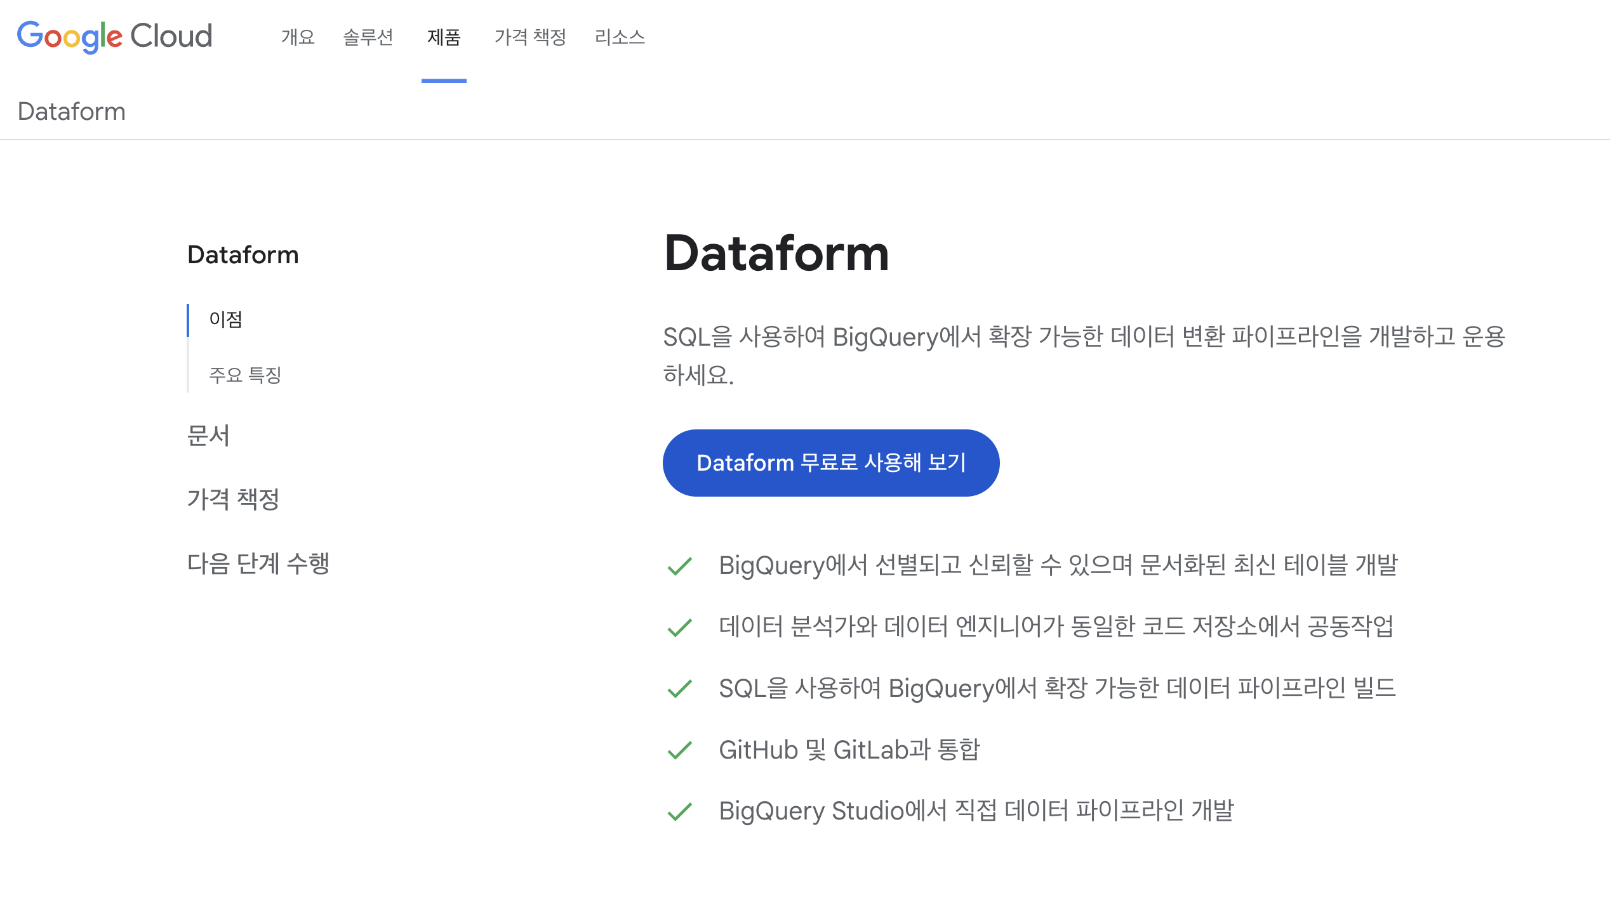Screen dimensions: 1610x907
Task: Click text 'BigQuery에서 선별되고 신뢰할 수 있으며 문서화된 최신 테이블 개발'
Action: point(1058,564)
